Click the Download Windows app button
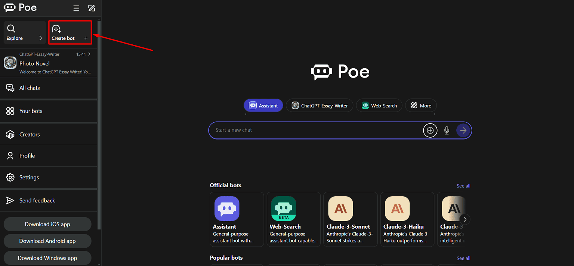Image resolution: width=574 pixels, height=266 pixels. coord(47,258)
